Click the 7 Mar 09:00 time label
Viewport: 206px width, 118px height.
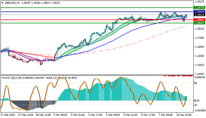click(x=166, y=115)
